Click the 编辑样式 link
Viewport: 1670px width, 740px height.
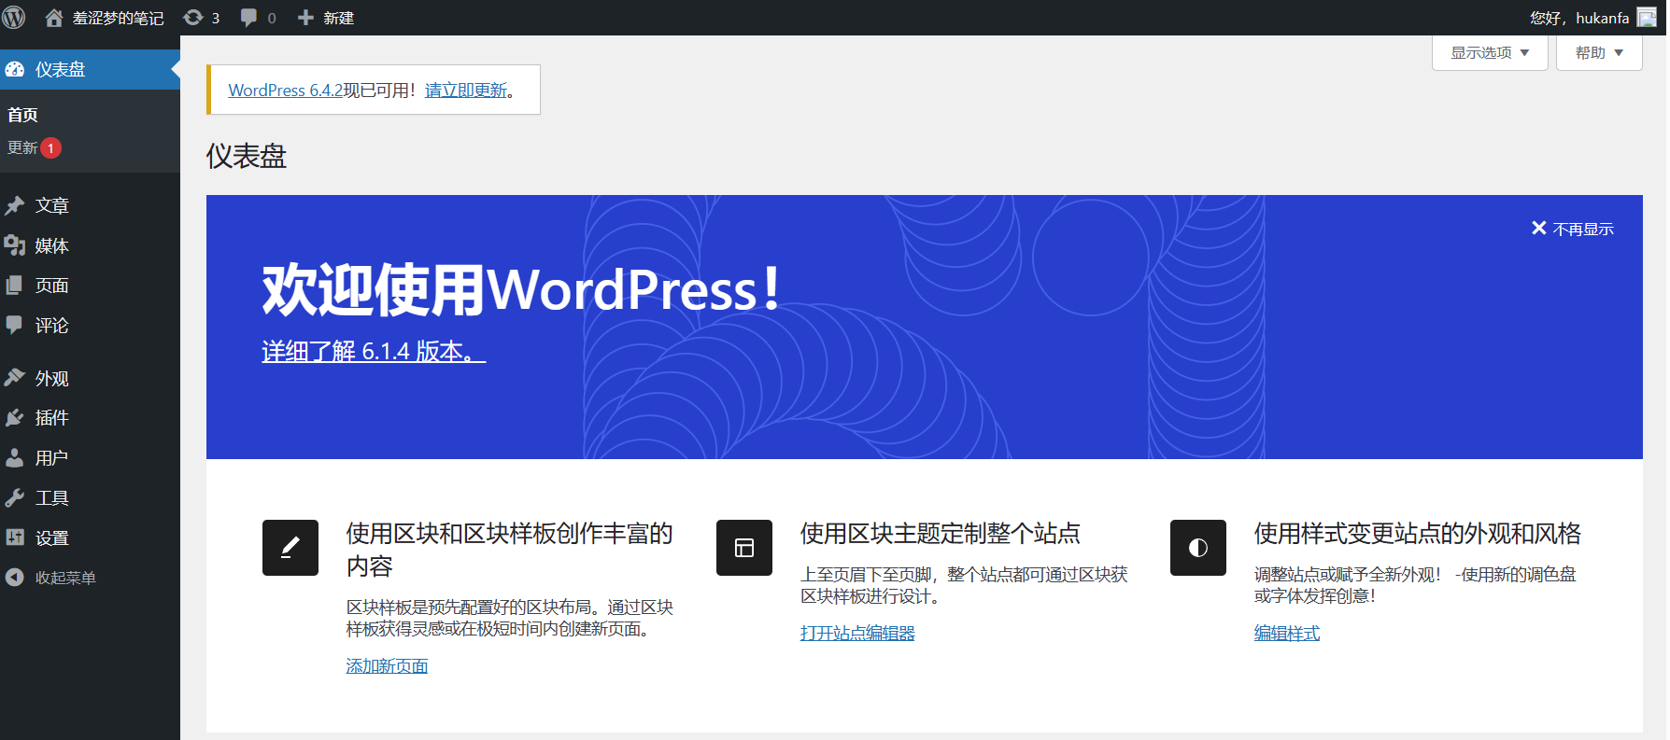1287,633
